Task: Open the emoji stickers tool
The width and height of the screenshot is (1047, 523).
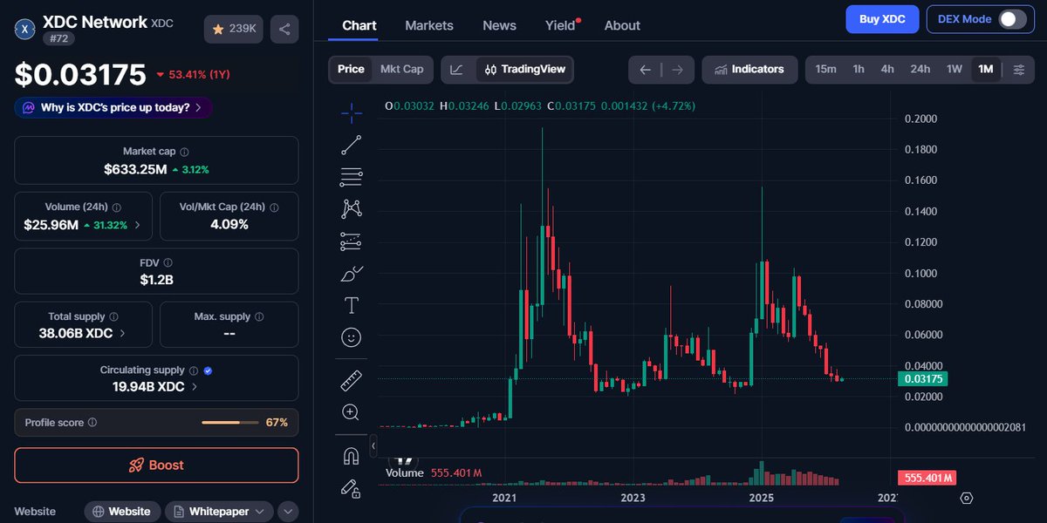Action: point(352,337)
